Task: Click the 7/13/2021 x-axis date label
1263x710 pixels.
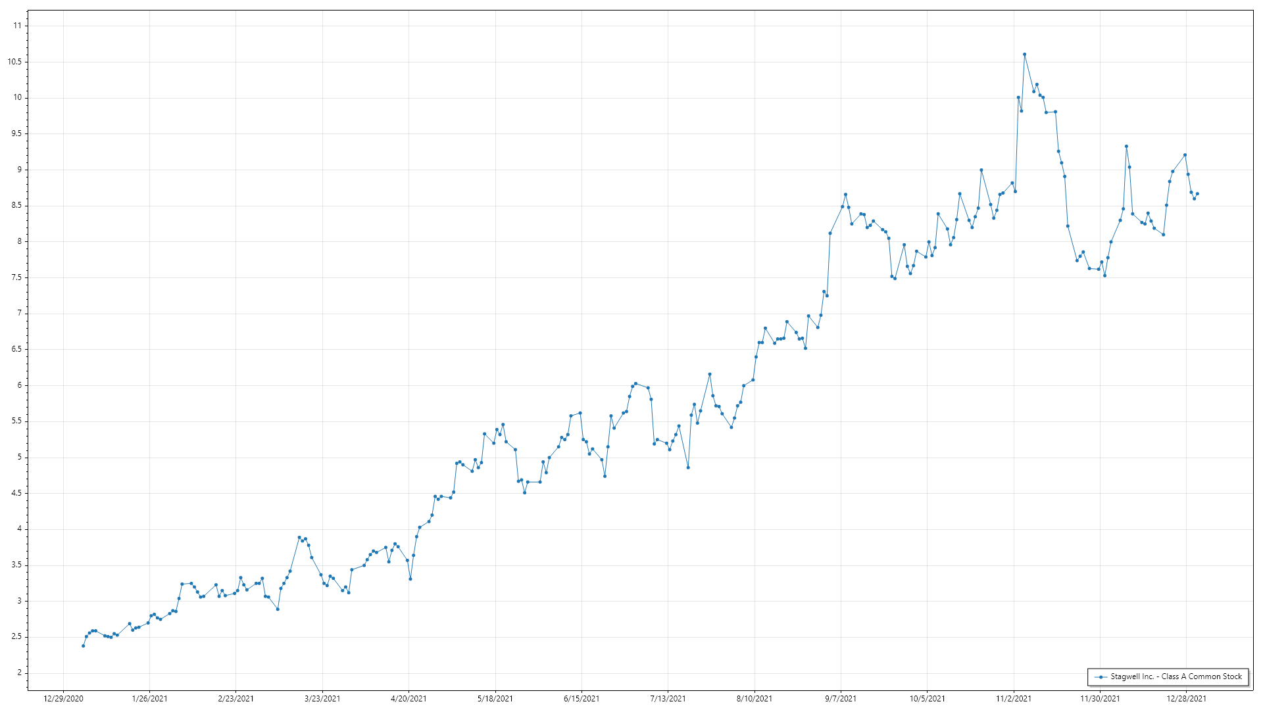Action: click(x=668, y=698)
